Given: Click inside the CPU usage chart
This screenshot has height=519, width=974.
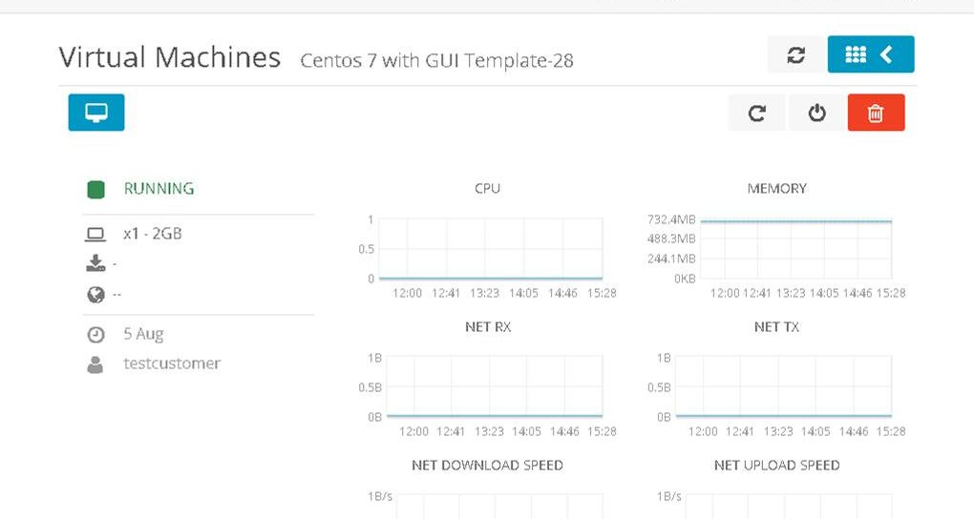Looking at the screenshot, I should [x=491, y=248].
